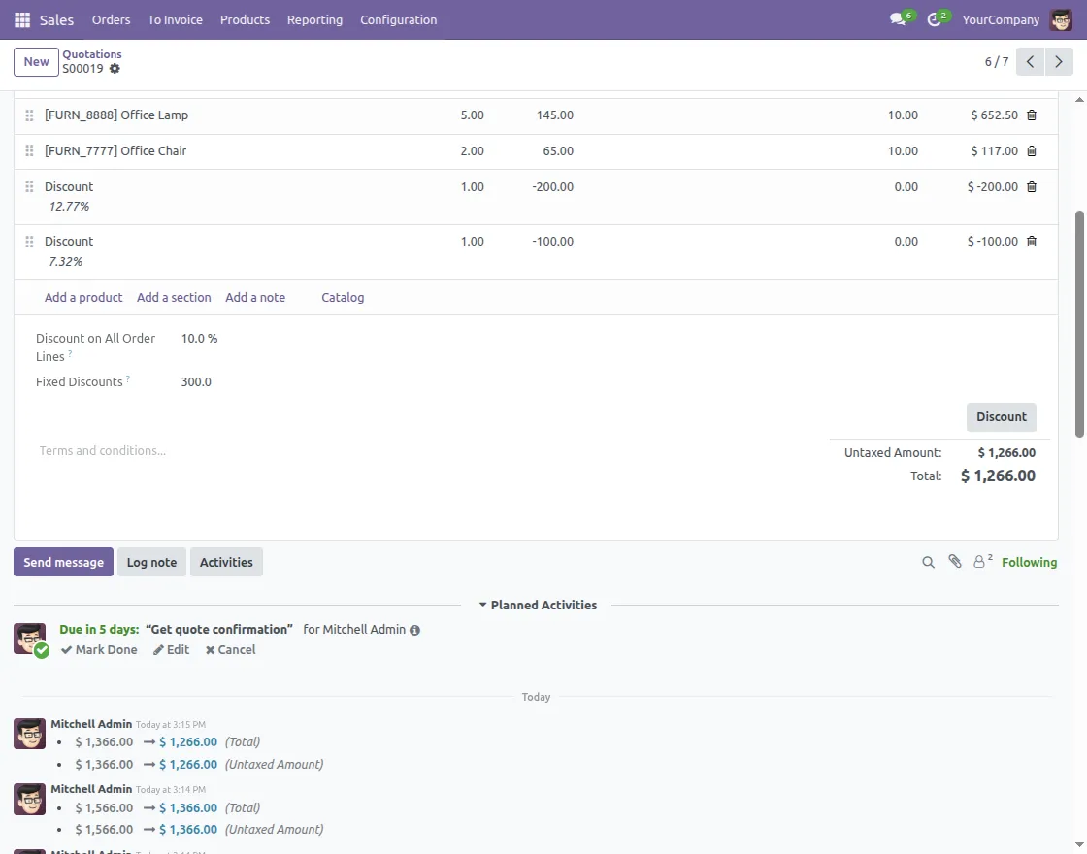The width and height of the screenshot is (1087, 854).
Task: Click the gear icon beside S00019
Action: tap(115, 69)
